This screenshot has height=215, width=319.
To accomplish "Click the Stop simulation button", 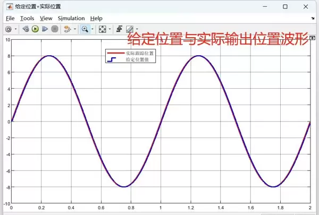I will [x=54, y=29].
